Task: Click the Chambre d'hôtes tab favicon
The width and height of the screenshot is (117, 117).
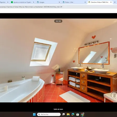Action: pyautogui.click(x=89, y=2)
